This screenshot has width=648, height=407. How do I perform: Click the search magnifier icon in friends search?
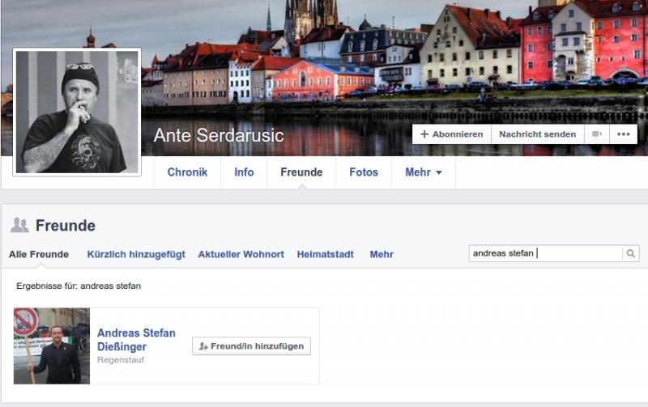[630, 254]
